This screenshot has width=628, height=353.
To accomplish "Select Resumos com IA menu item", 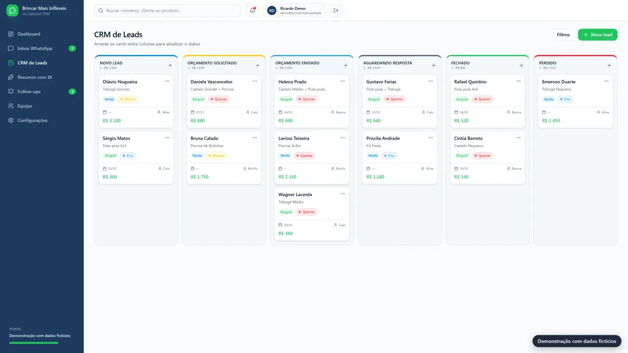I will (42, 77).
